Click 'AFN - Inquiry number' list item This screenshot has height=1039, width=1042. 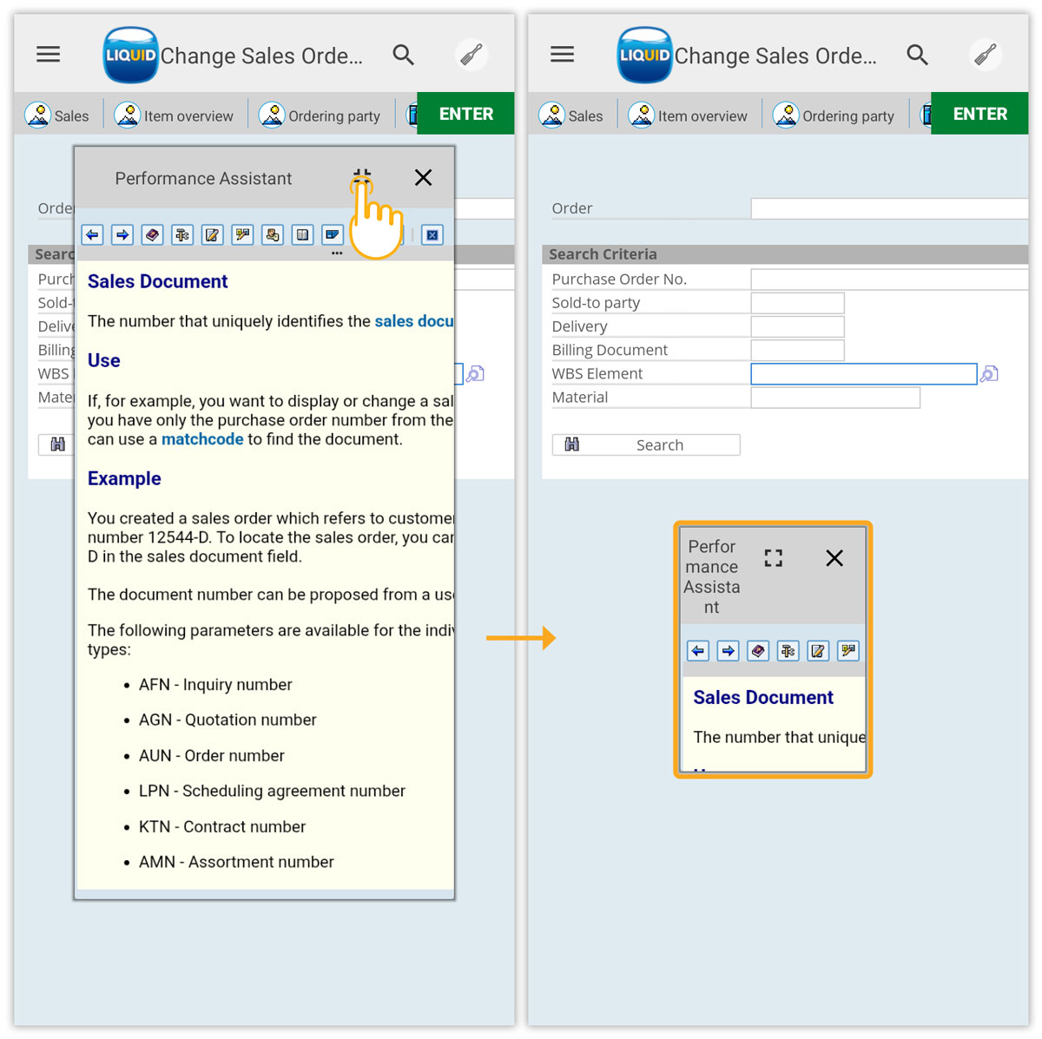click(215, 685)
